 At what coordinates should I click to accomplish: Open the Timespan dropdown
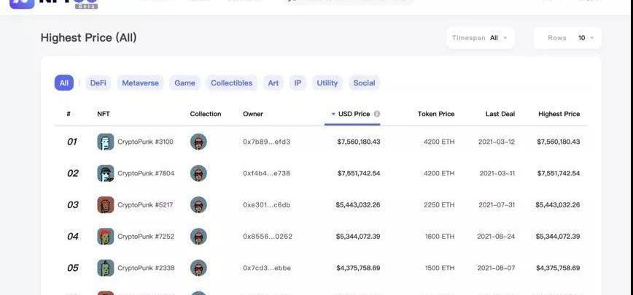[x=481, y=38]
